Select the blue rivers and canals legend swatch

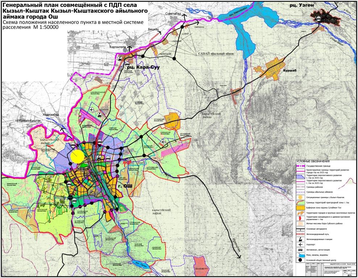point(300,255)
